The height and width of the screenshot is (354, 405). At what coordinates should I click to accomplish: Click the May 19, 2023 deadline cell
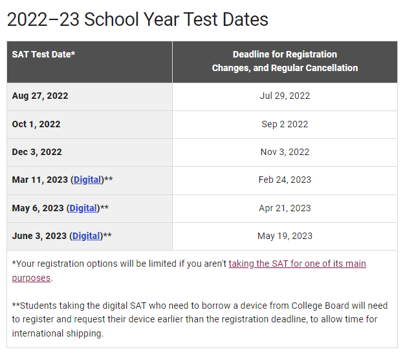coord(285,236)
